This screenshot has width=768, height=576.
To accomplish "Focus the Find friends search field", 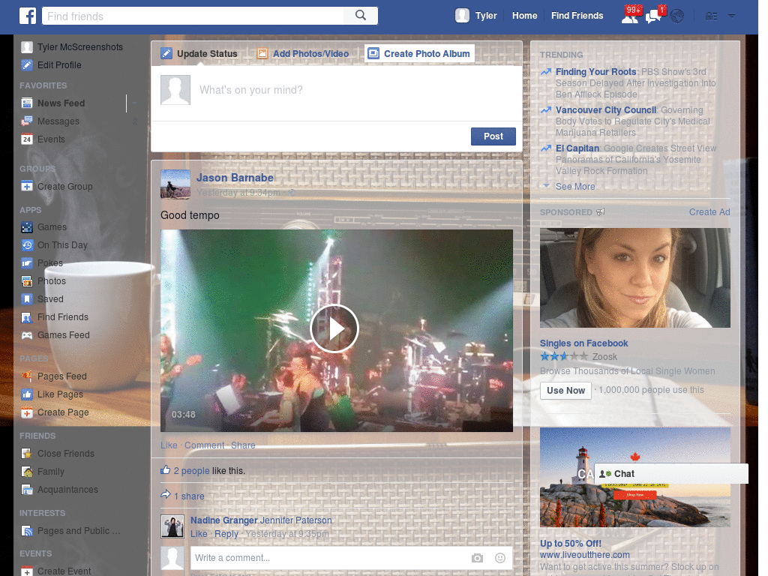I will coord(193,16).
